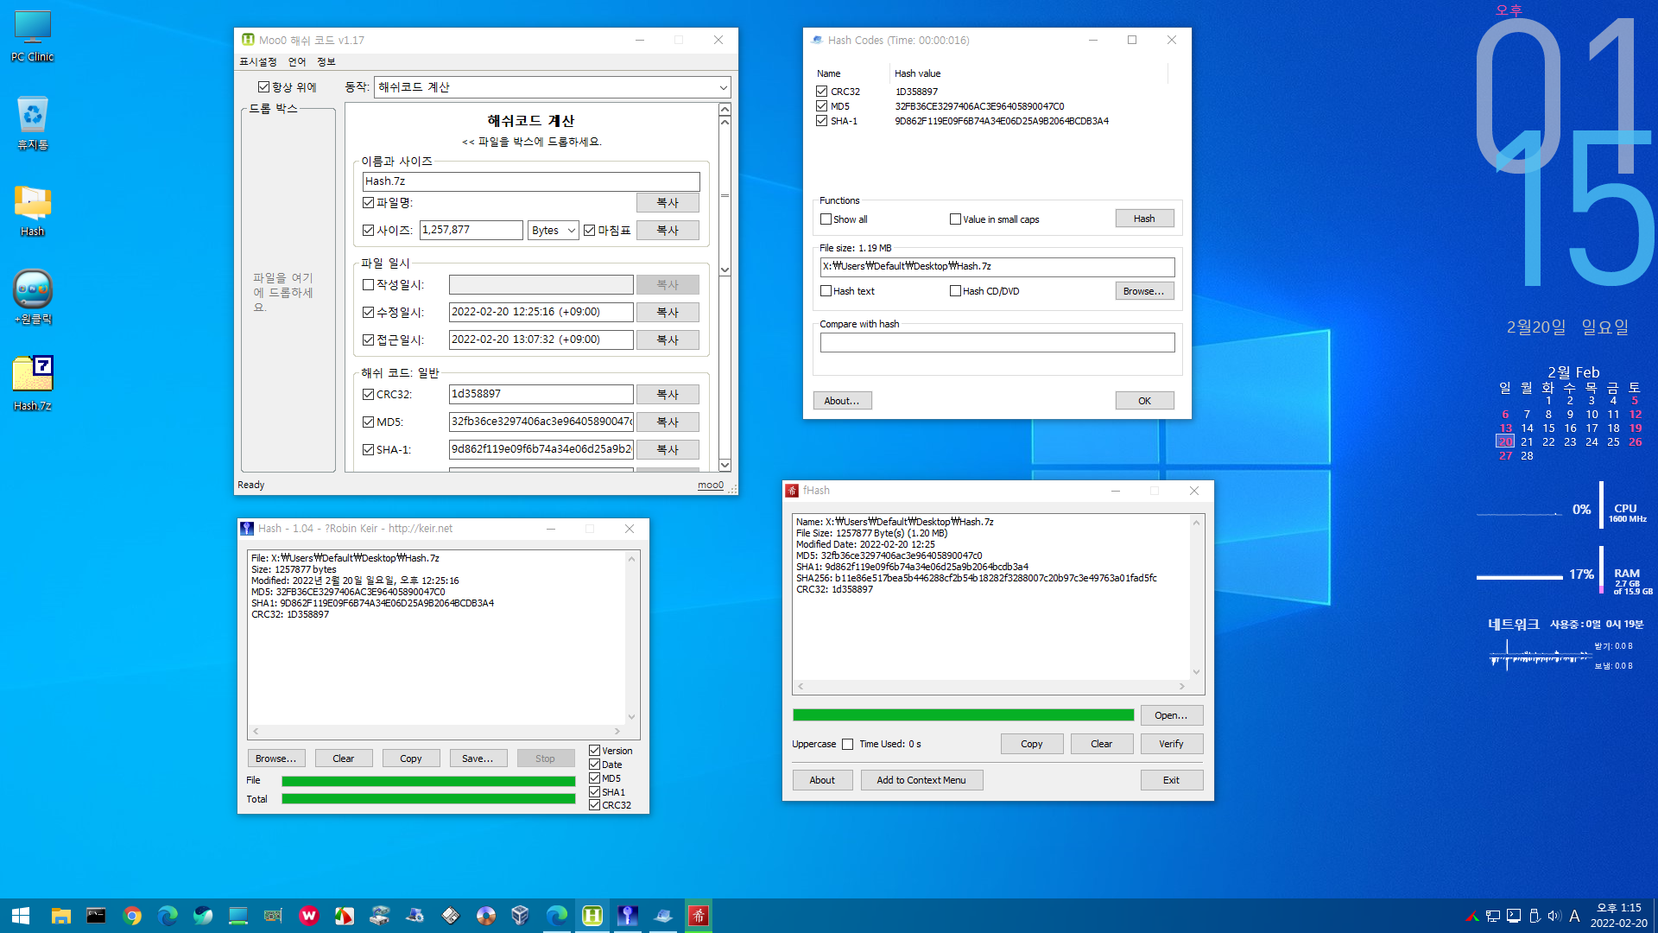Toggle 마침표 checkbox in Moo0
This screenshot has width=1658, height=933.
click(x=590, y=230)
